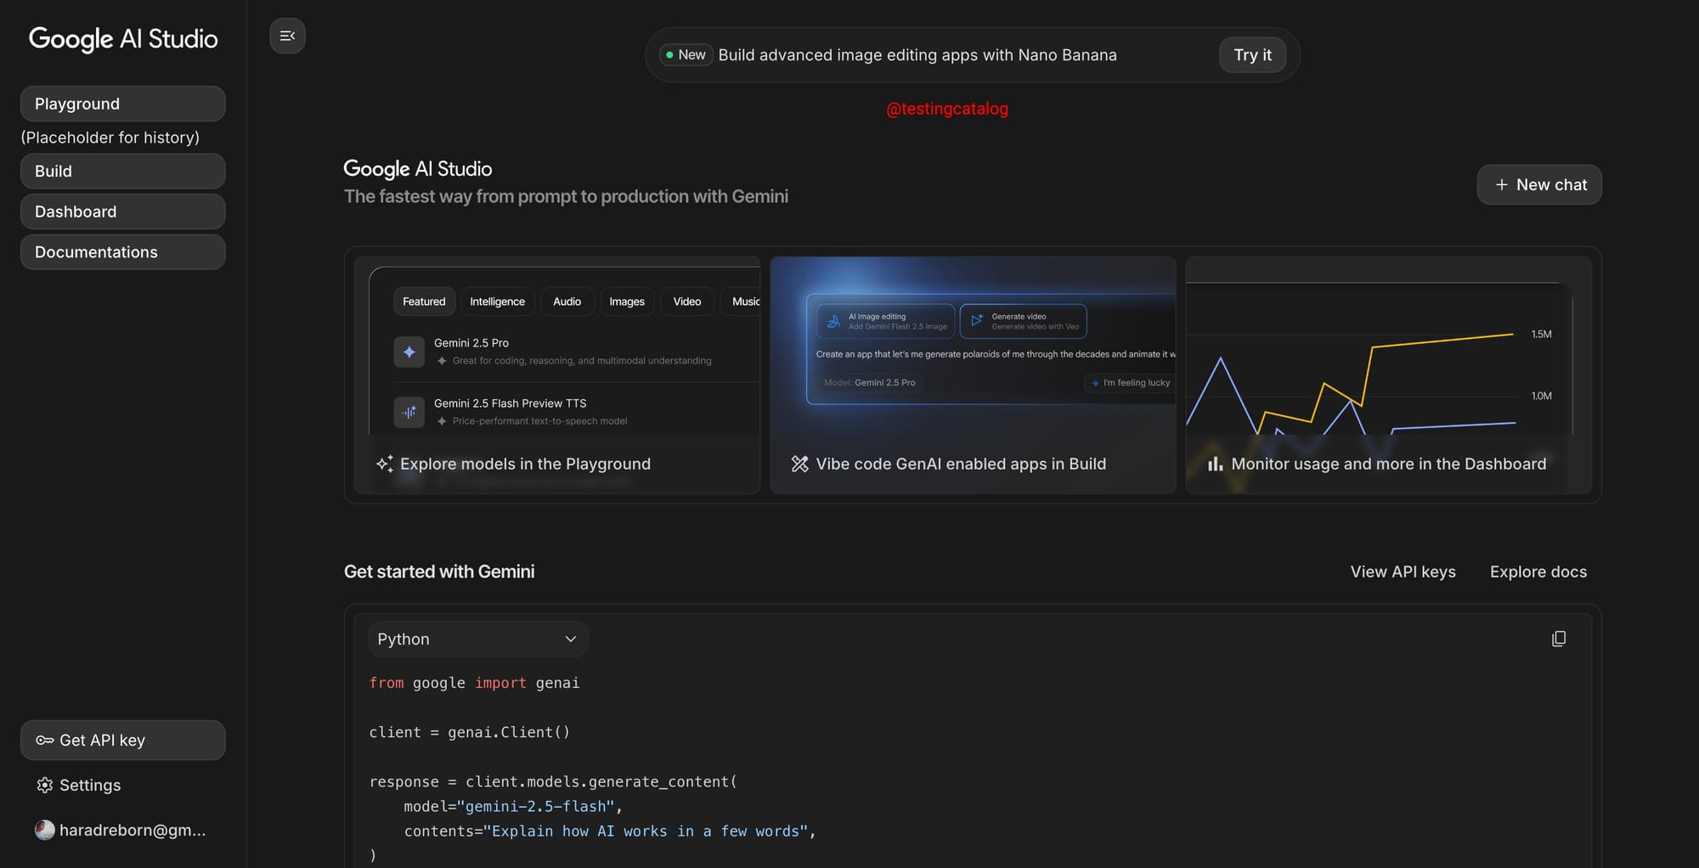The width and height of the screenshot is (1699, 868).
Task: Click the Dashboard bar-chart icon near Monitor usage
Action: (x=1215, y=464)
